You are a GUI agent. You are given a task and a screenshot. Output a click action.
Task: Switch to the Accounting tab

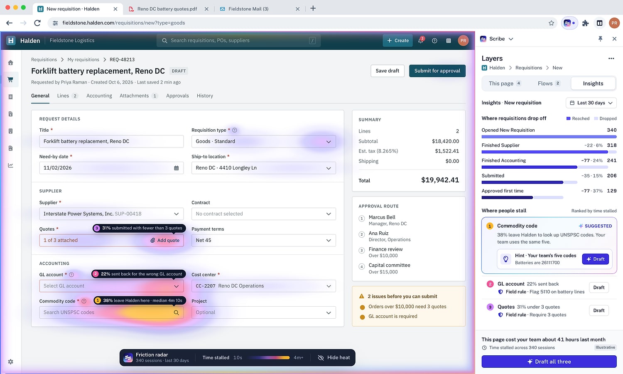click(x=99, y=96)
